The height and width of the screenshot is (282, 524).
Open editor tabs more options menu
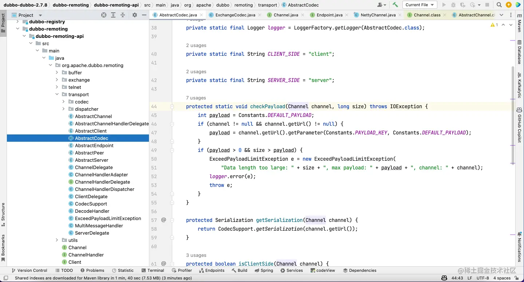[510, 15]
